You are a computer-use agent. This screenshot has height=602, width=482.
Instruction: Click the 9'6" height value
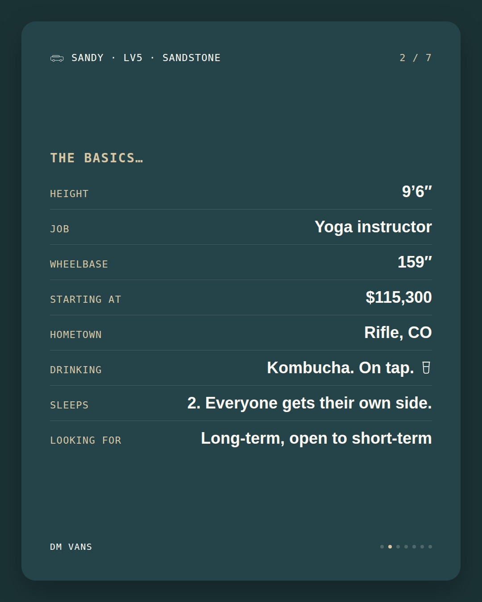tap(417, 191)
